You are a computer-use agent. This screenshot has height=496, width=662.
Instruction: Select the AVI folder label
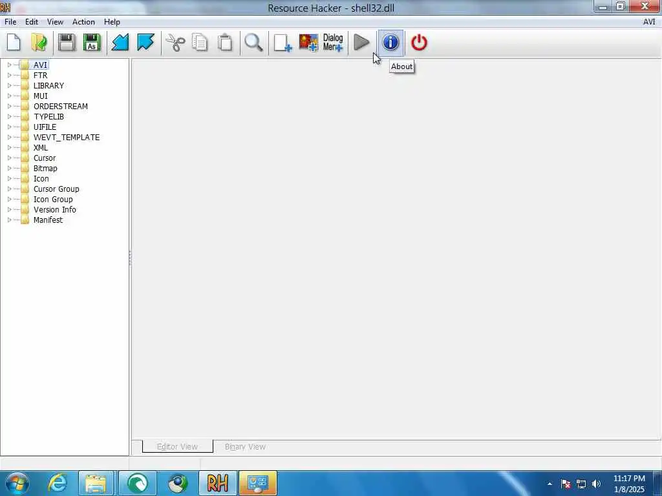41,65
